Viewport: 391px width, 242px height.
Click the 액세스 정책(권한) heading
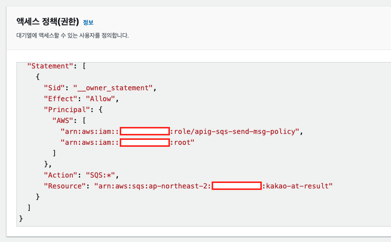(48, 22)
